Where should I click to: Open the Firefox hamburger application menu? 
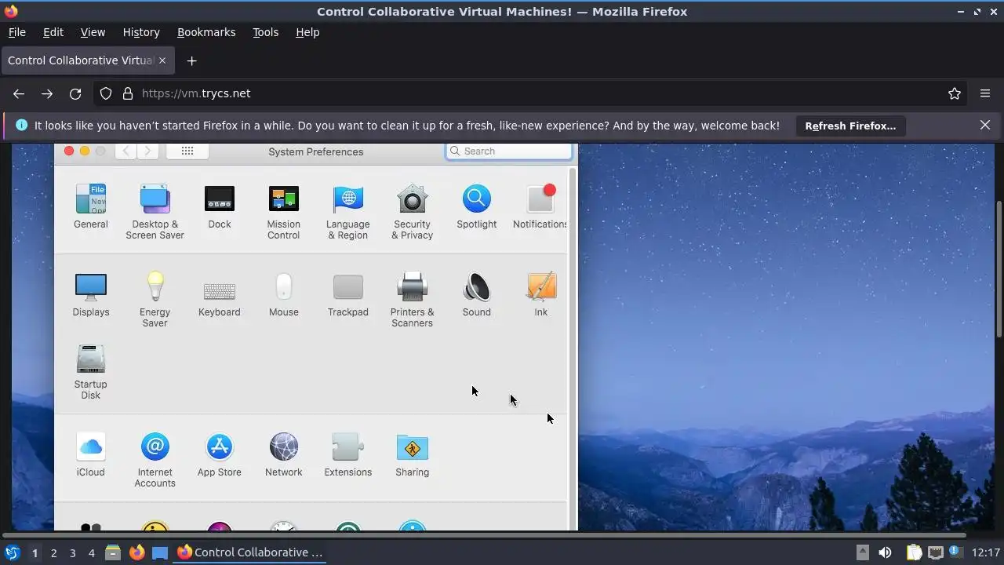pyautogui.click(x=985, y=93)
